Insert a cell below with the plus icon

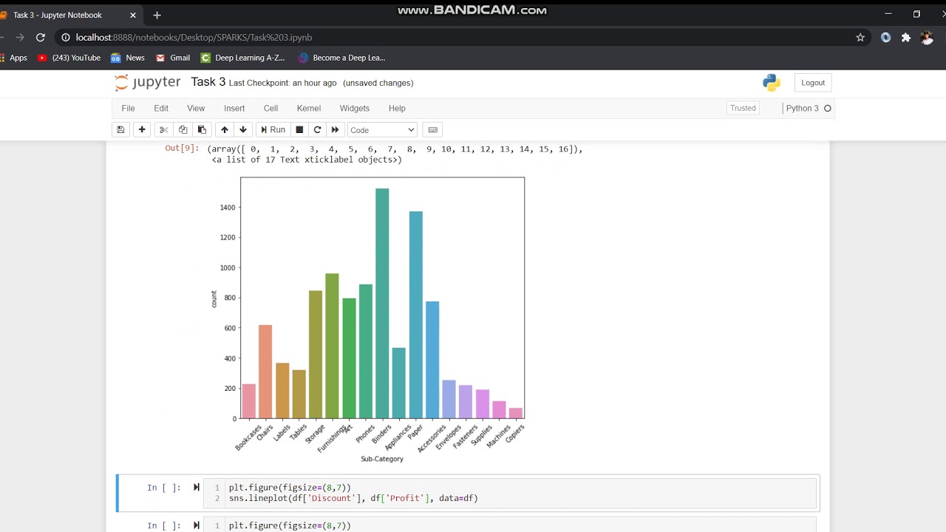pos(142,130)
